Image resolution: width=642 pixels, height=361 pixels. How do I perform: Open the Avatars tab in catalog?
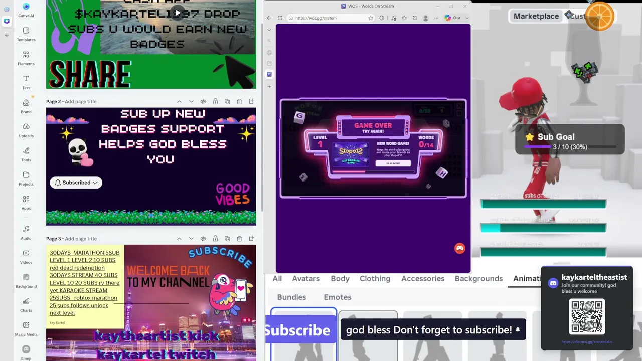[306, 278]
